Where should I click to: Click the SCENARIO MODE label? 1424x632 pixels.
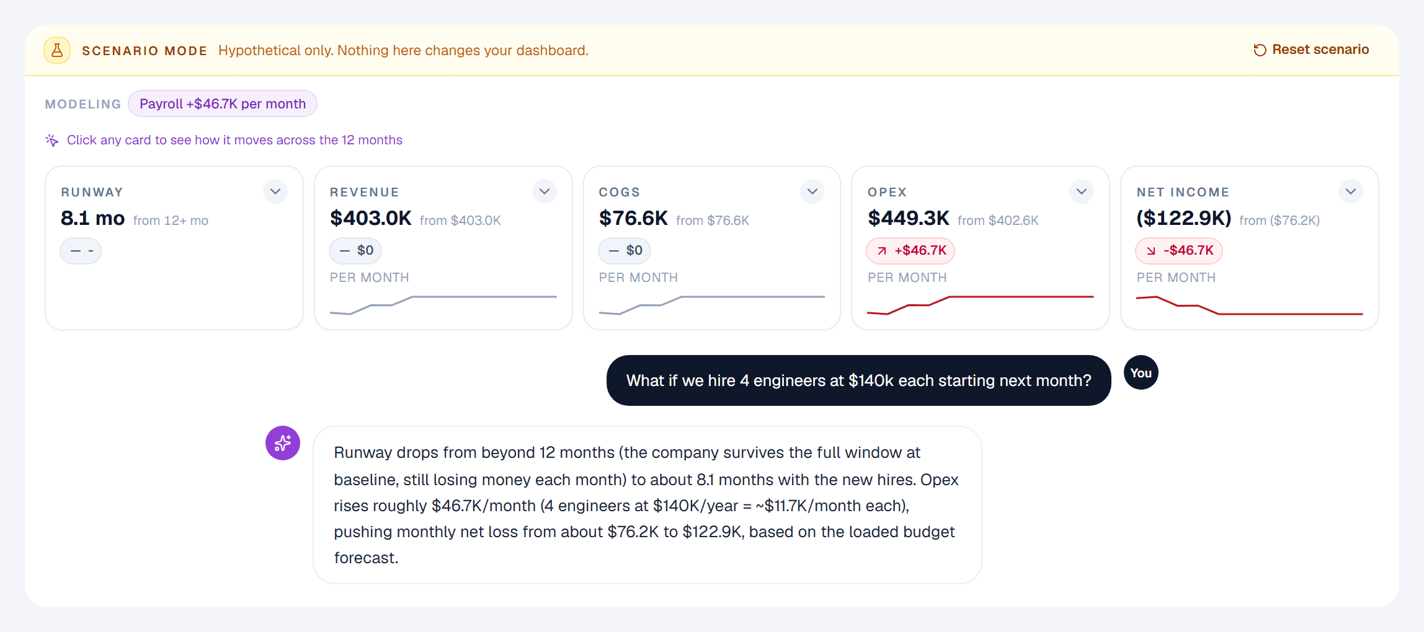[145, 51]
